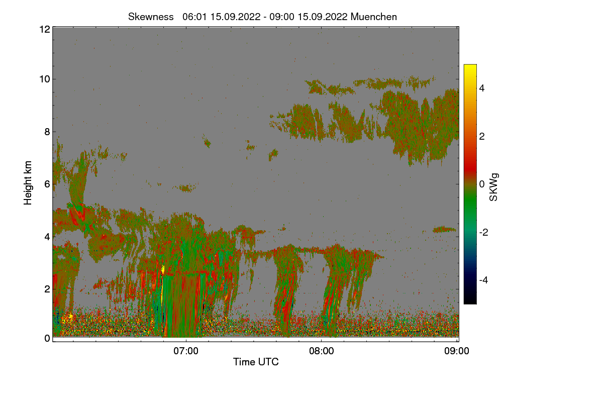Click the plot title starting with Skewness

262,17
